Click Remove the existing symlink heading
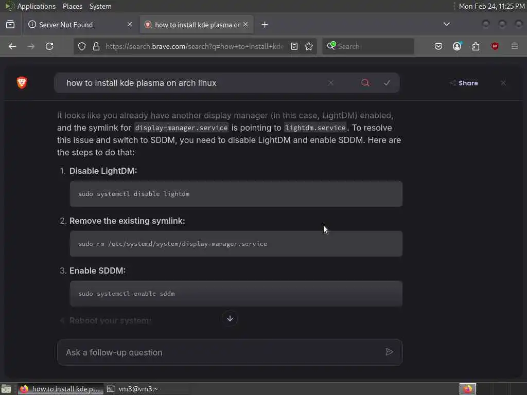Screen dimensions: 527x395 click(127, 221)
